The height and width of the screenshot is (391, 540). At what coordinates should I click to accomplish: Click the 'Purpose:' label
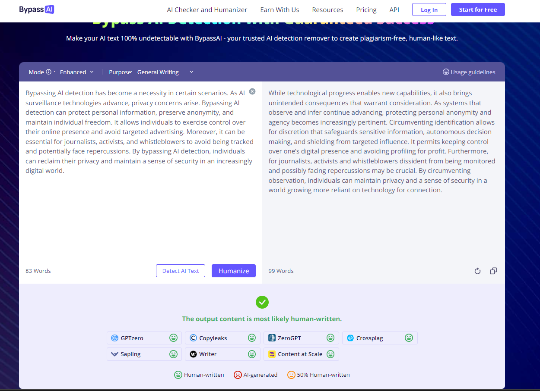click(x=121, y=72)
